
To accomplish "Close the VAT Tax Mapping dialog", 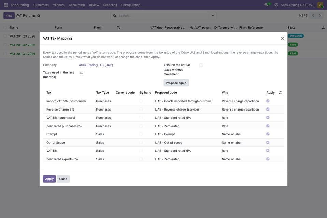I will point(282,39).
